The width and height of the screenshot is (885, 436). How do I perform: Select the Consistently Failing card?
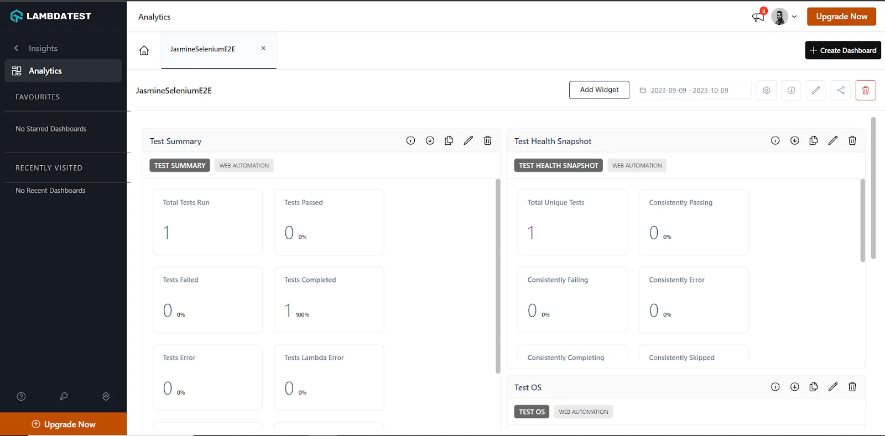coord(572,300)
